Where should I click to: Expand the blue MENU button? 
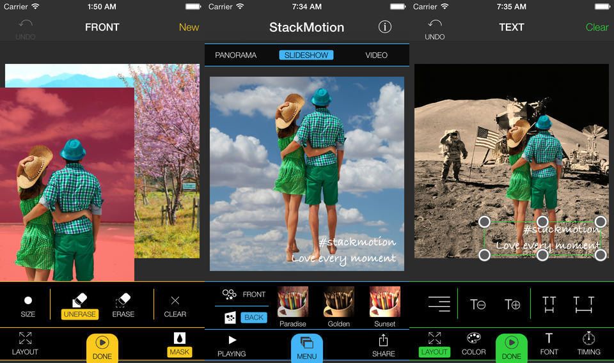point(307,347)
